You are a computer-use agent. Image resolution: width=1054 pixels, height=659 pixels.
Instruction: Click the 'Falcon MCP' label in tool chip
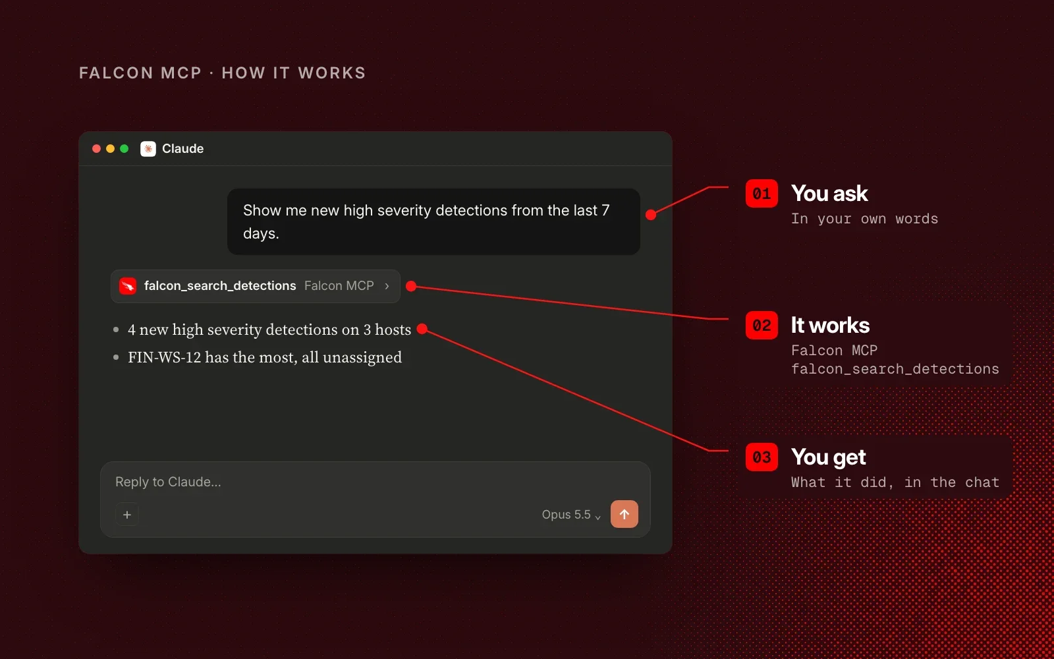click(x=339, y=286)
